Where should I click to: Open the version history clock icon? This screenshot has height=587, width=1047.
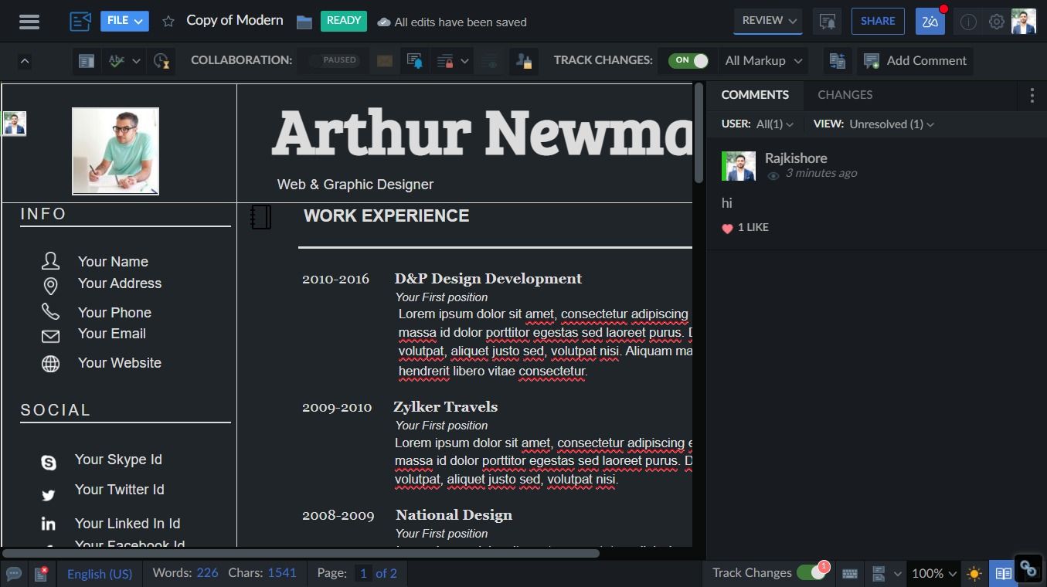coord(161,61)
